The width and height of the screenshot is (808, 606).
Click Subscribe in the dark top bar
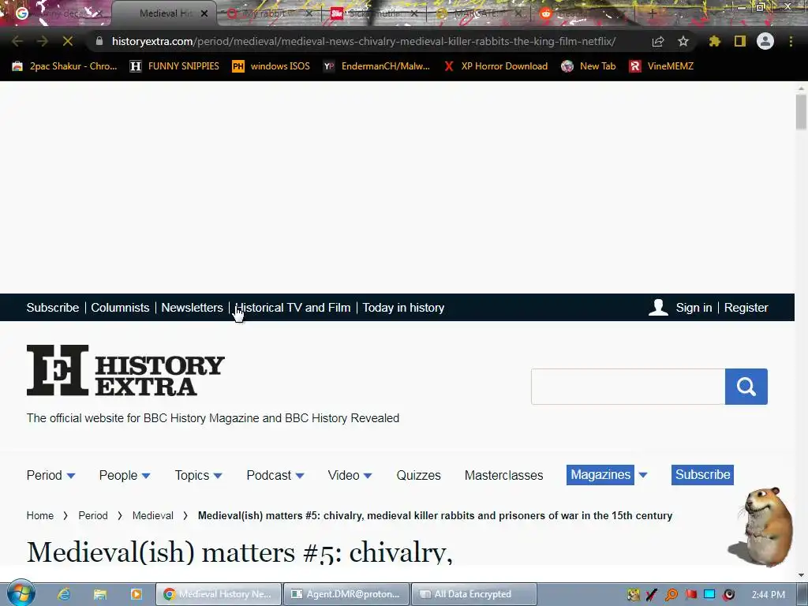(x=53, y=308)
